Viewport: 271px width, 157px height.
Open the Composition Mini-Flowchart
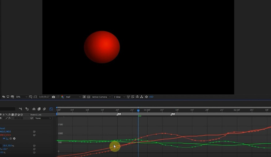pos(20,109)
